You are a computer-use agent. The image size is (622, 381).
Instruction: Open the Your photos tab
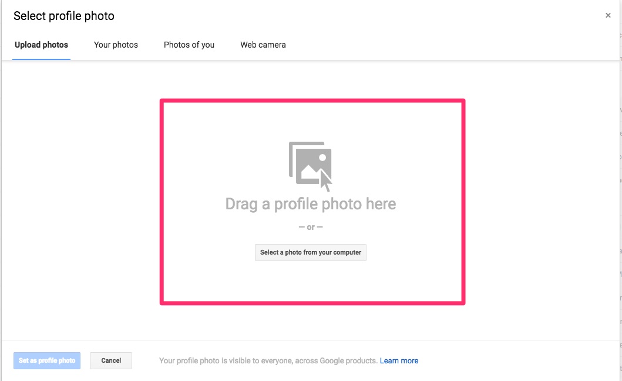pos(116,45)
